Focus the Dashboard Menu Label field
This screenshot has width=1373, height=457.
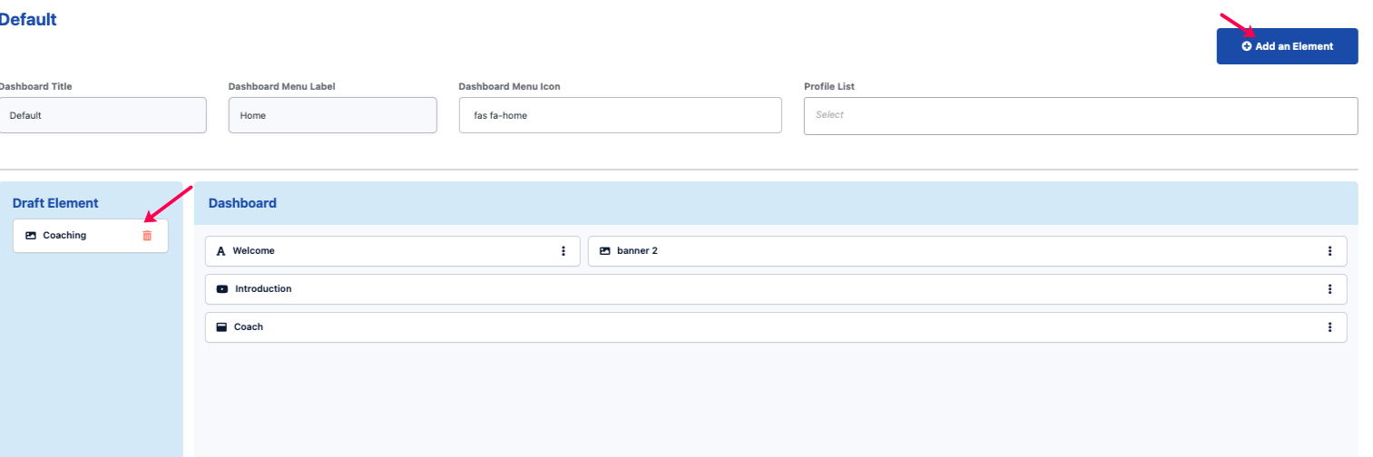333,116
